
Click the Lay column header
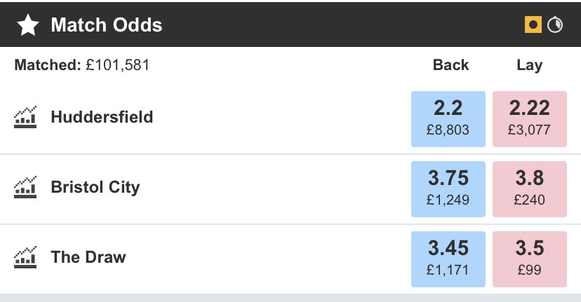[529, 65]
